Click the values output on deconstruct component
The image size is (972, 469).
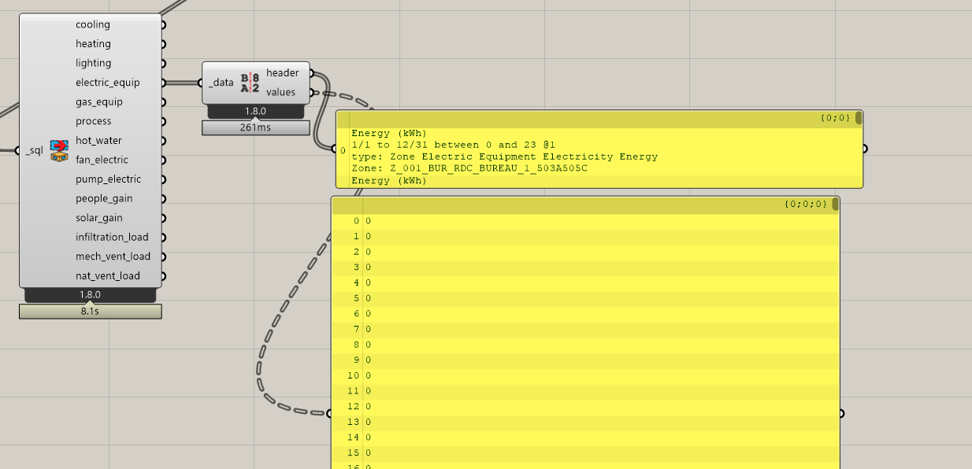281,92
